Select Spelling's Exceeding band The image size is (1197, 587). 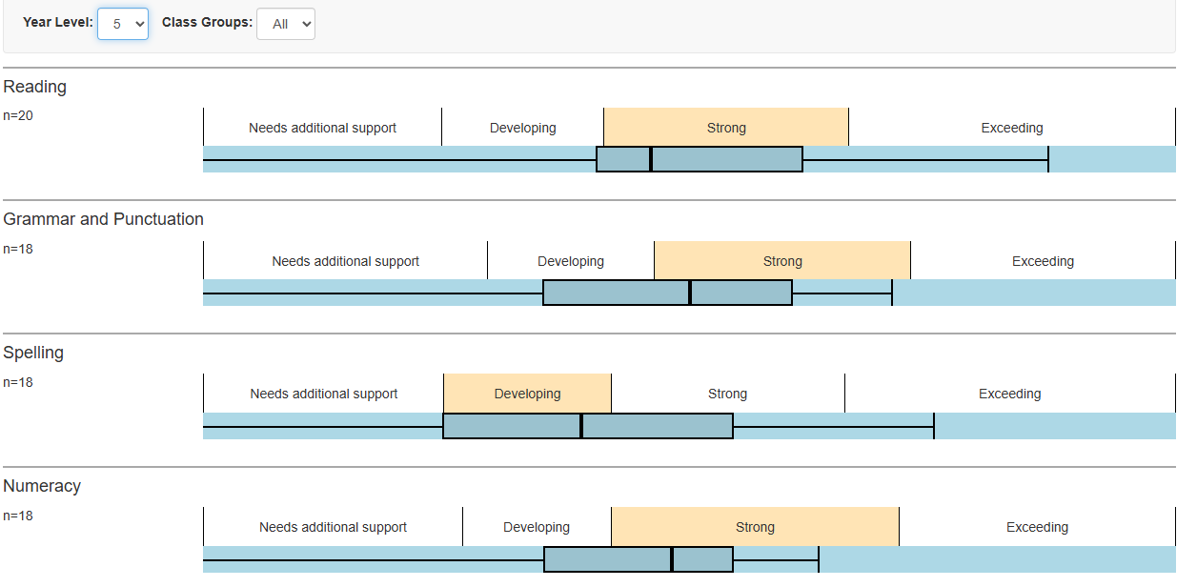(x=1010, y=394)
